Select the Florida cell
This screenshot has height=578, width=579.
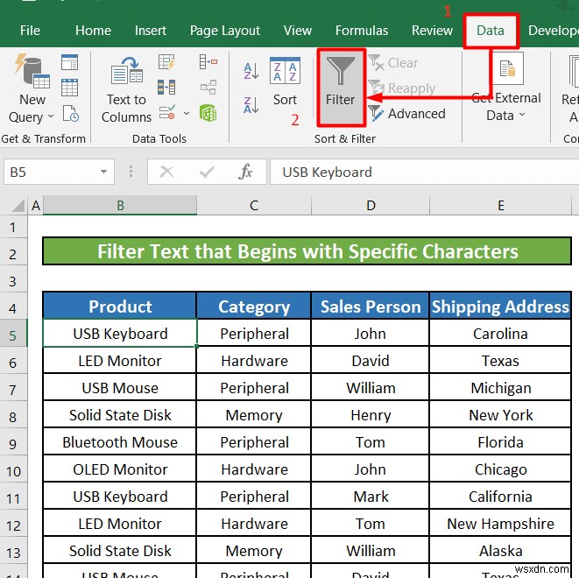[500, 441]
